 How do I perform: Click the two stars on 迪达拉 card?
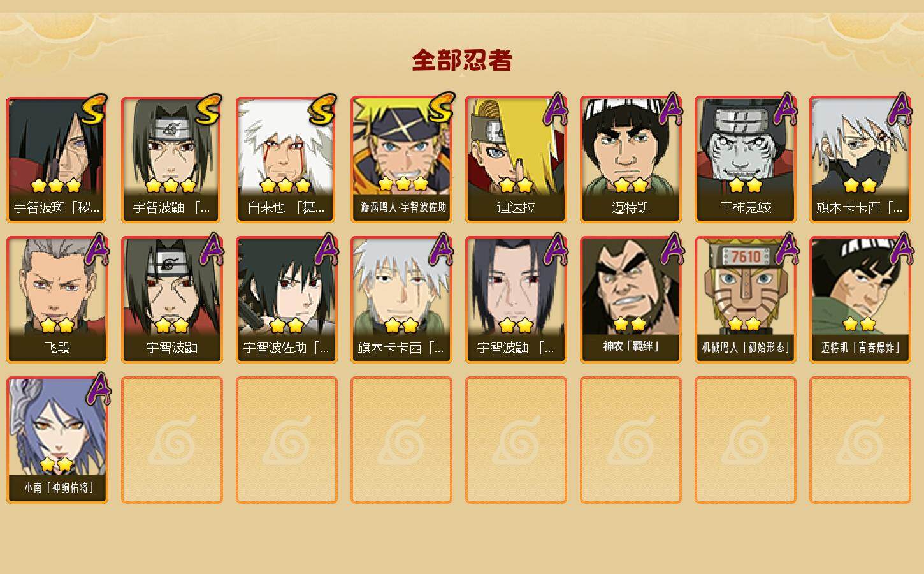coord(516,186)
